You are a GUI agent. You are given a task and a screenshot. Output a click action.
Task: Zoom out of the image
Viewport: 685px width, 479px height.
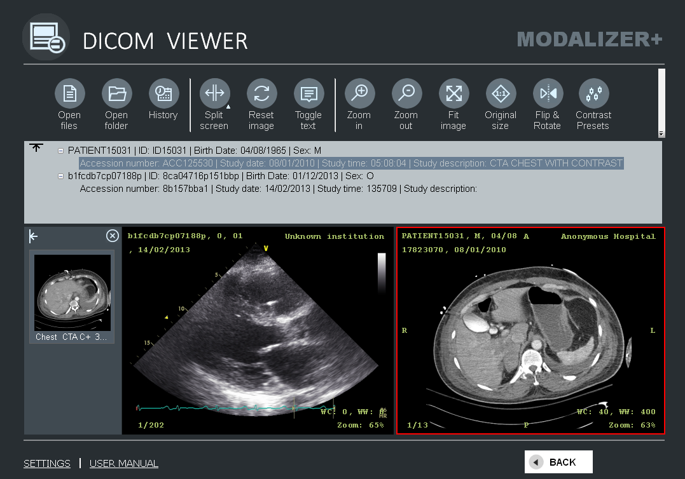tap(406, 94)
